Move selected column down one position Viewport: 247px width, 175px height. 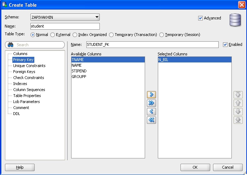pos(238,111)
